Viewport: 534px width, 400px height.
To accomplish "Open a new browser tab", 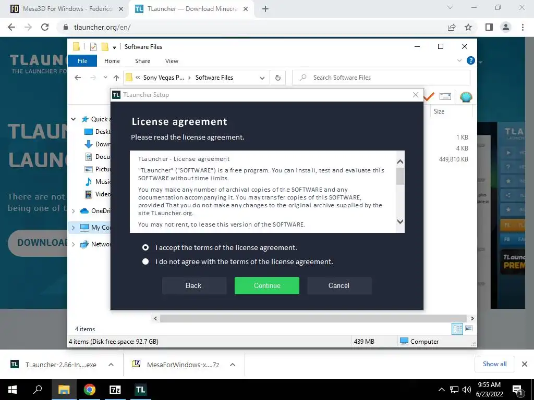I will 265,9.
